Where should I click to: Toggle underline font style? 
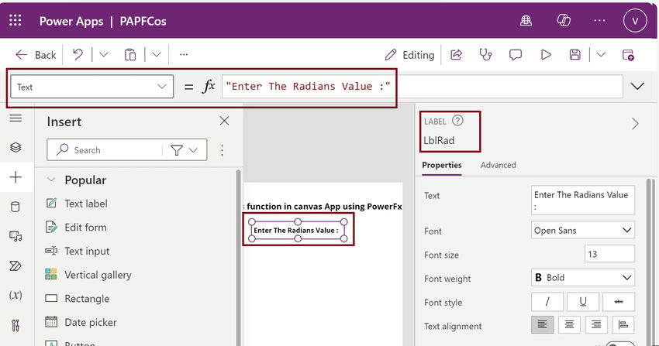(x=583, y=302)
